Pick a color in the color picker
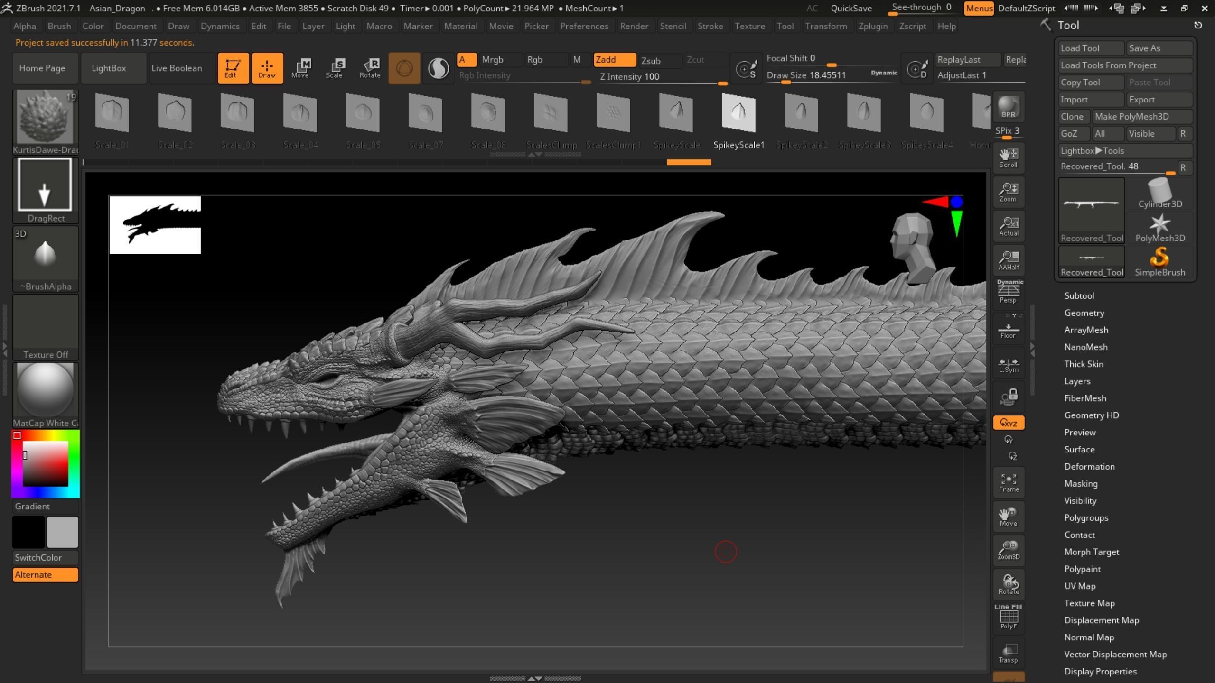This screenshot has width=1215, height=683. [46, 463]
